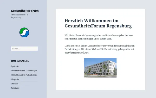Click the paragraph beginning 'Links finden Sie'
Screen dimensions: 156x98
coord(100,49)
